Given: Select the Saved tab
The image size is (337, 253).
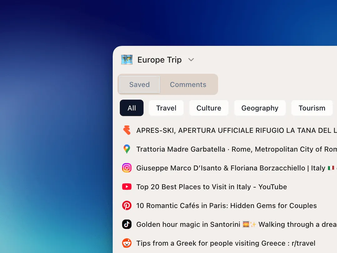Looking at the screenshot, I should [139, 84].
